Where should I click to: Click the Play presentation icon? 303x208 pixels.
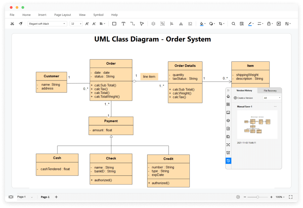[x=238, y=197]
